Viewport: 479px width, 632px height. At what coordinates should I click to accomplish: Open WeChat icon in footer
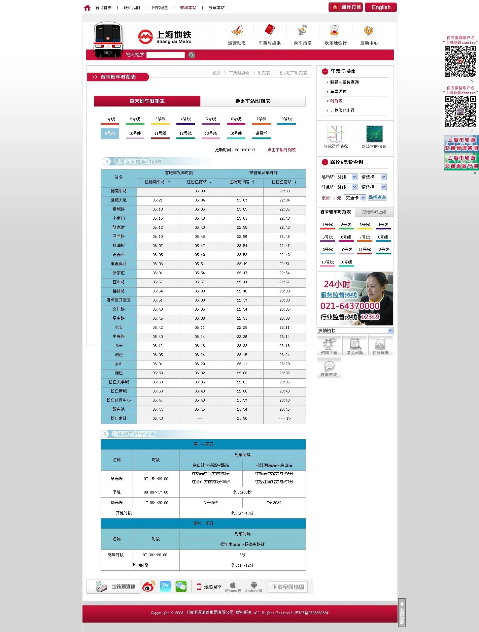tap(181, 587)
